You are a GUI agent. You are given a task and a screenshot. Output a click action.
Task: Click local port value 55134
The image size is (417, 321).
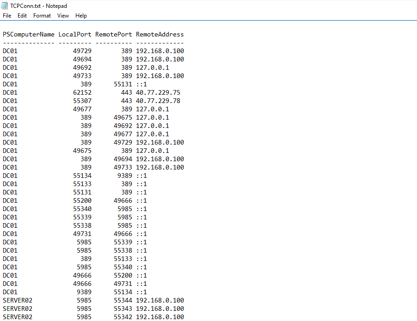[x=82, y=176]
